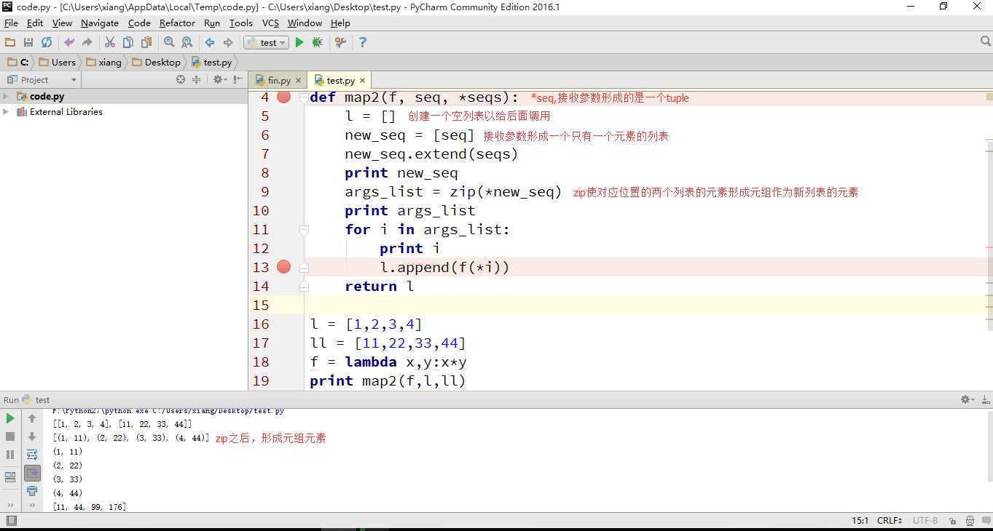
Task: Change the CRLF line separator in status bar
Action: click(x=890, y=521)
